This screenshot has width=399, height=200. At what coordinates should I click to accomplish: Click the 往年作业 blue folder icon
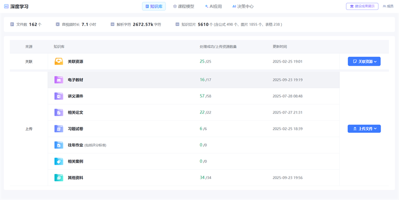pyautogui.click(x=58, y=145)
